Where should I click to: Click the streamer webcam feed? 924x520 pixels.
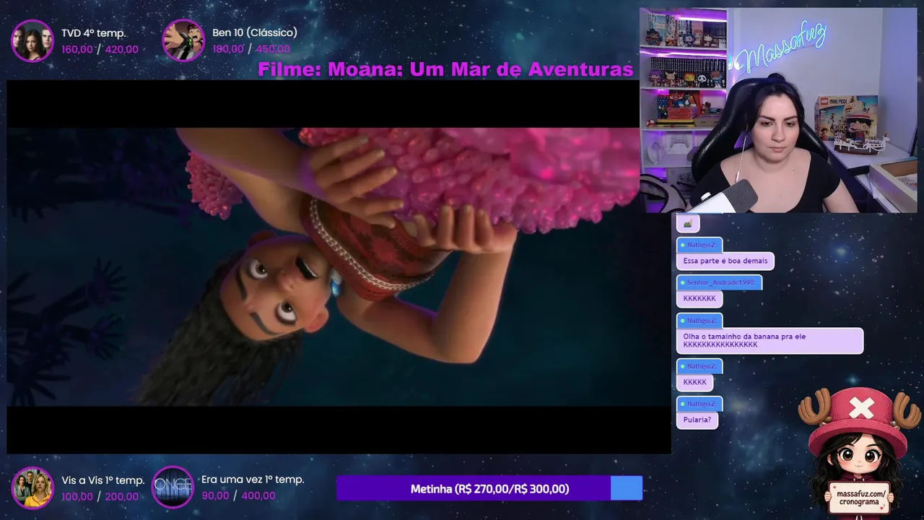point(778,110)
